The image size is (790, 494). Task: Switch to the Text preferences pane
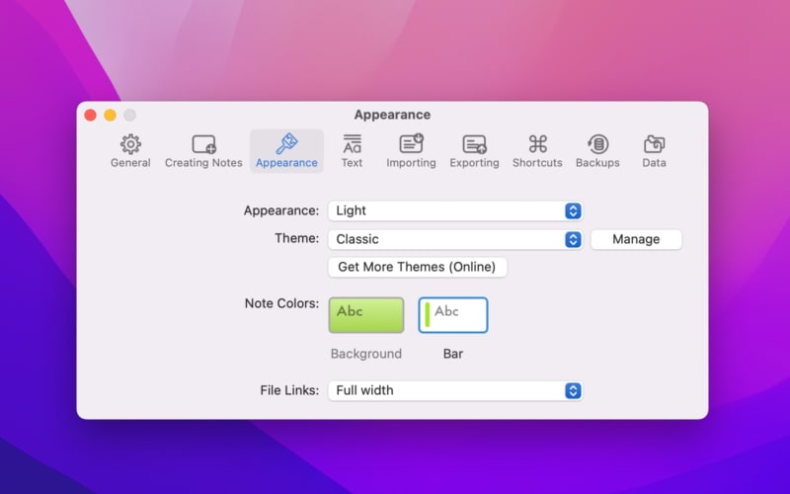click(x=352, y=151)
